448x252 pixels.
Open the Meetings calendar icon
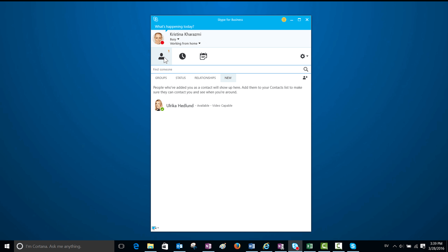point(203,56)
